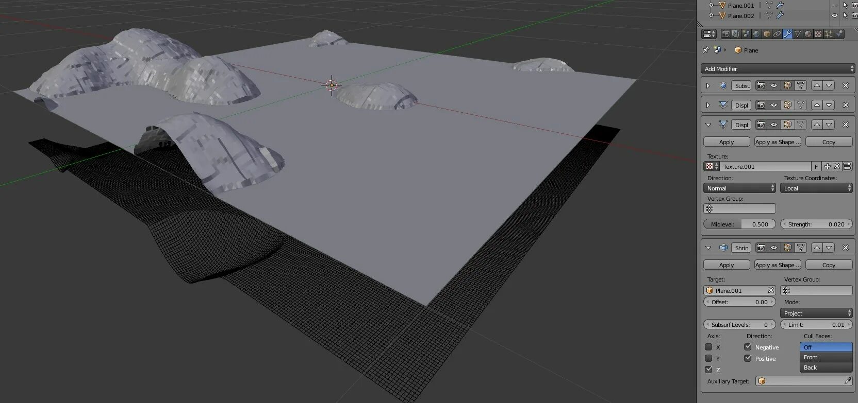Toggle Plane.002 visibility eye in outliner
Viewport: 858px width, 403px height.
tap(835, 15)
